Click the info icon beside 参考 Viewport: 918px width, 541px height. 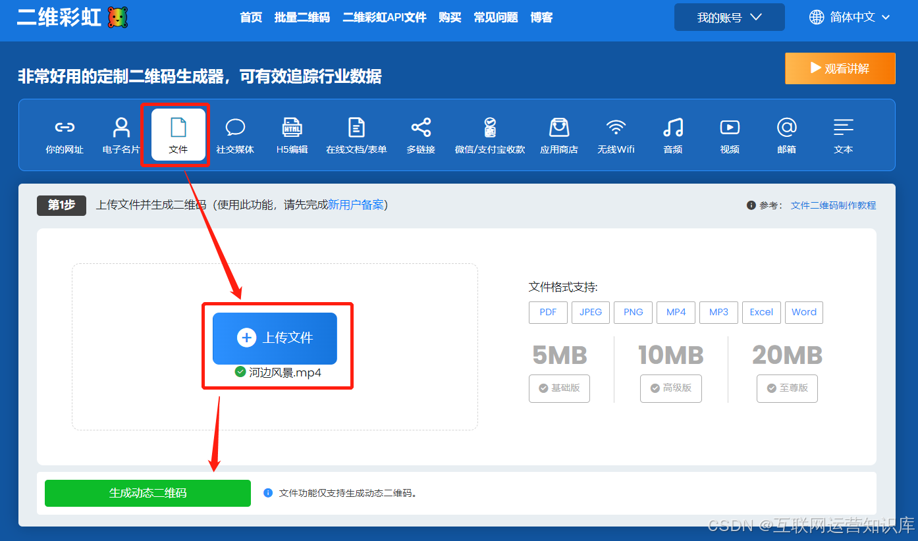(751, 205)
